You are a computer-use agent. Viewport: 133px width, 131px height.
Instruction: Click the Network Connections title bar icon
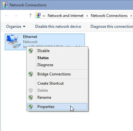5,5
